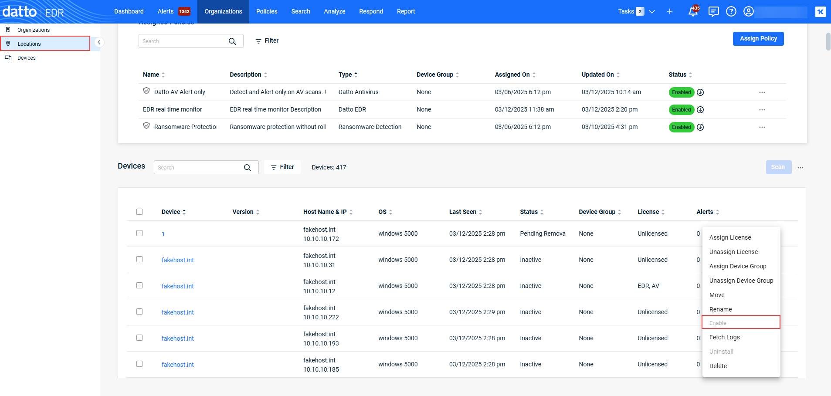
Task: Select Assign License from context menu
Action: tap(730, 237)
